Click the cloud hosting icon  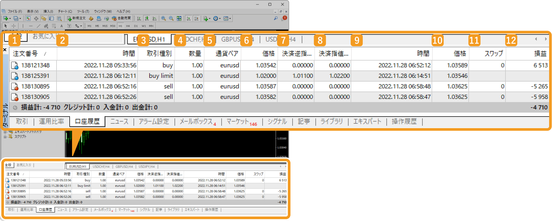99,18
